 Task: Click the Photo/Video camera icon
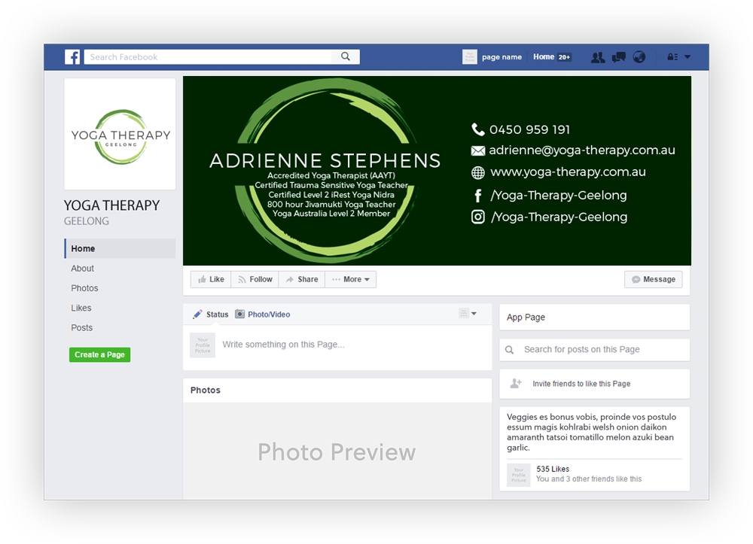click(240, 315)
